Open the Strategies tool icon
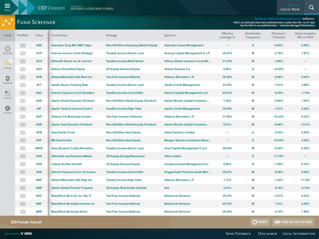Screen dimensions: 319x239 click(8, 50)
